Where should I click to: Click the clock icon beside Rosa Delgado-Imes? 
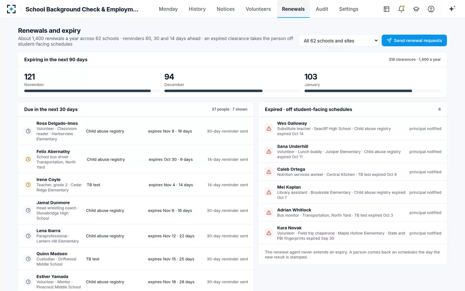click(28, 131)
